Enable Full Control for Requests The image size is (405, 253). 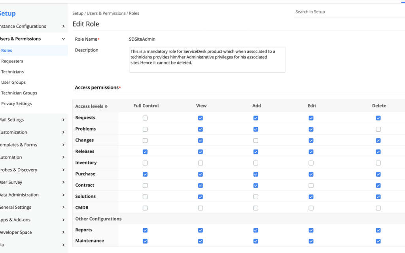tap(145, 118)
